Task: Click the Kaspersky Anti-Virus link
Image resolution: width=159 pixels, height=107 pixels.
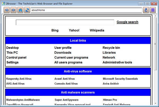Action: pos(19,79)
